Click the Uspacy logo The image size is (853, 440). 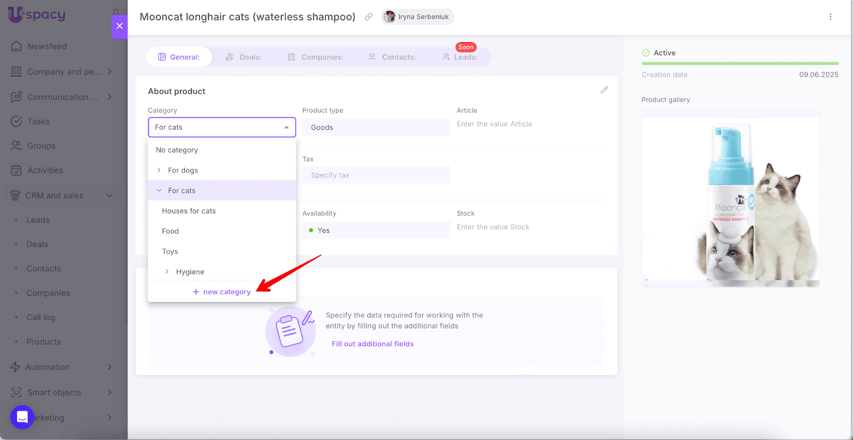click(36, 14)
